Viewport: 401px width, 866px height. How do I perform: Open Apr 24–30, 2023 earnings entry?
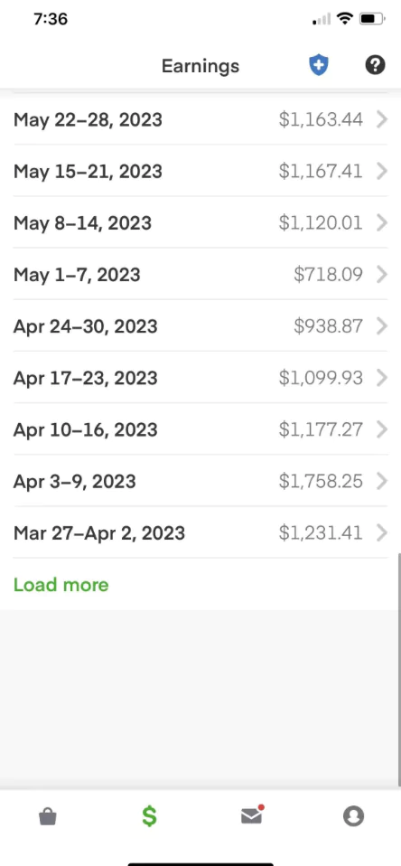pos(200,326)
